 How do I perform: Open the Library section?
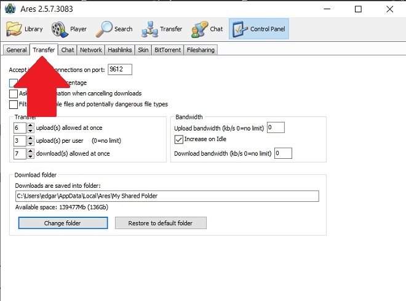coord(25,29)
